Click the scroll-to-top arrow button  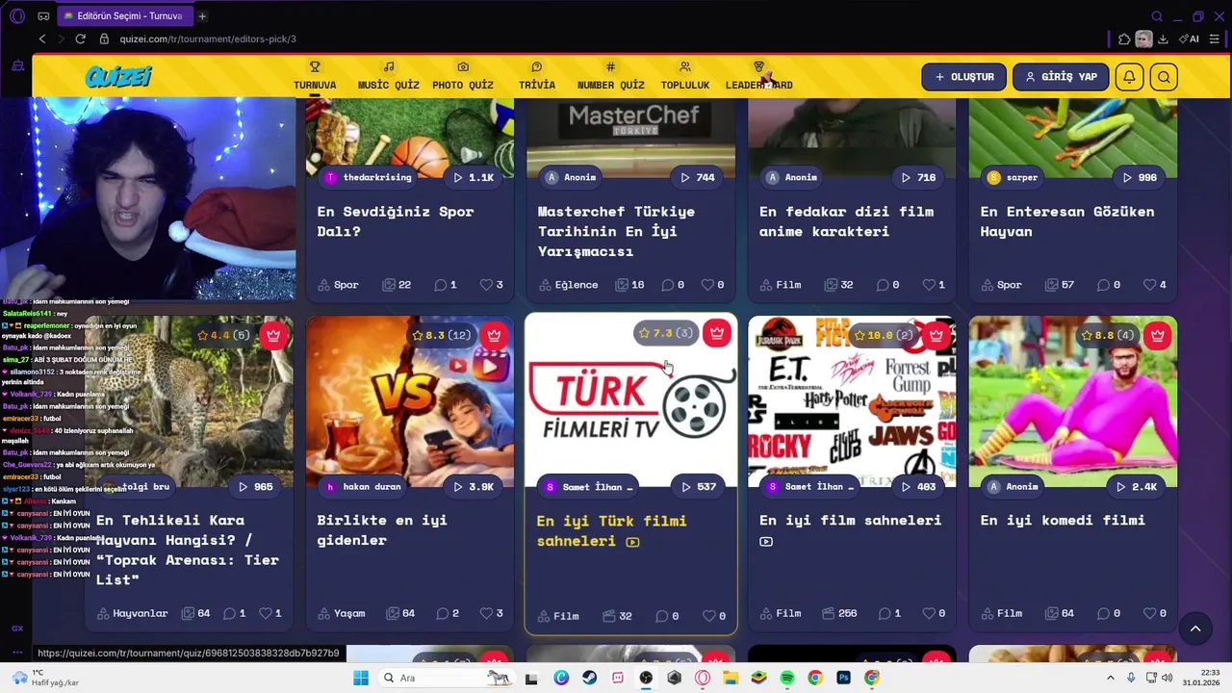point(1195,629)
